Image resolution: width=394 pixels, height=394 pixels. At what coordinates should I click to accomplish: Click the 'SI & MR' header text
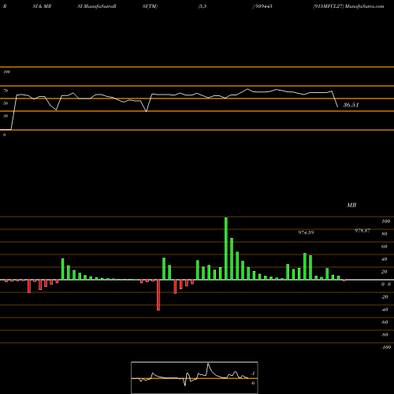42,6
